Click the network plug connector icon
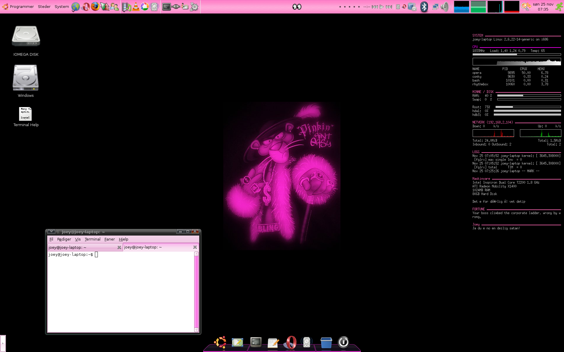This screenshot has width=564, height=352. (176, 6)
